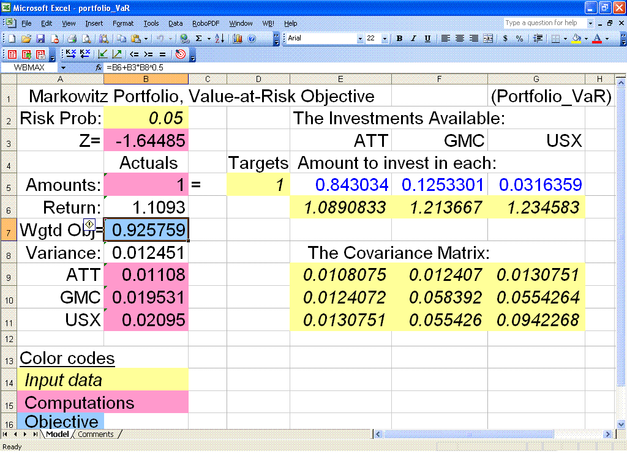Open the WB! menu
627x470 pixels.
[268, 23]
